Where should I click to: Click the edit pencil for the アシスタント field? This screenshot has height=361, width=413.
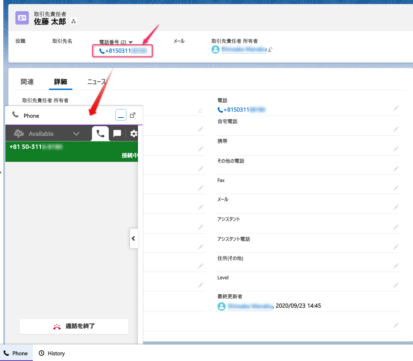(x=396, y=226)
